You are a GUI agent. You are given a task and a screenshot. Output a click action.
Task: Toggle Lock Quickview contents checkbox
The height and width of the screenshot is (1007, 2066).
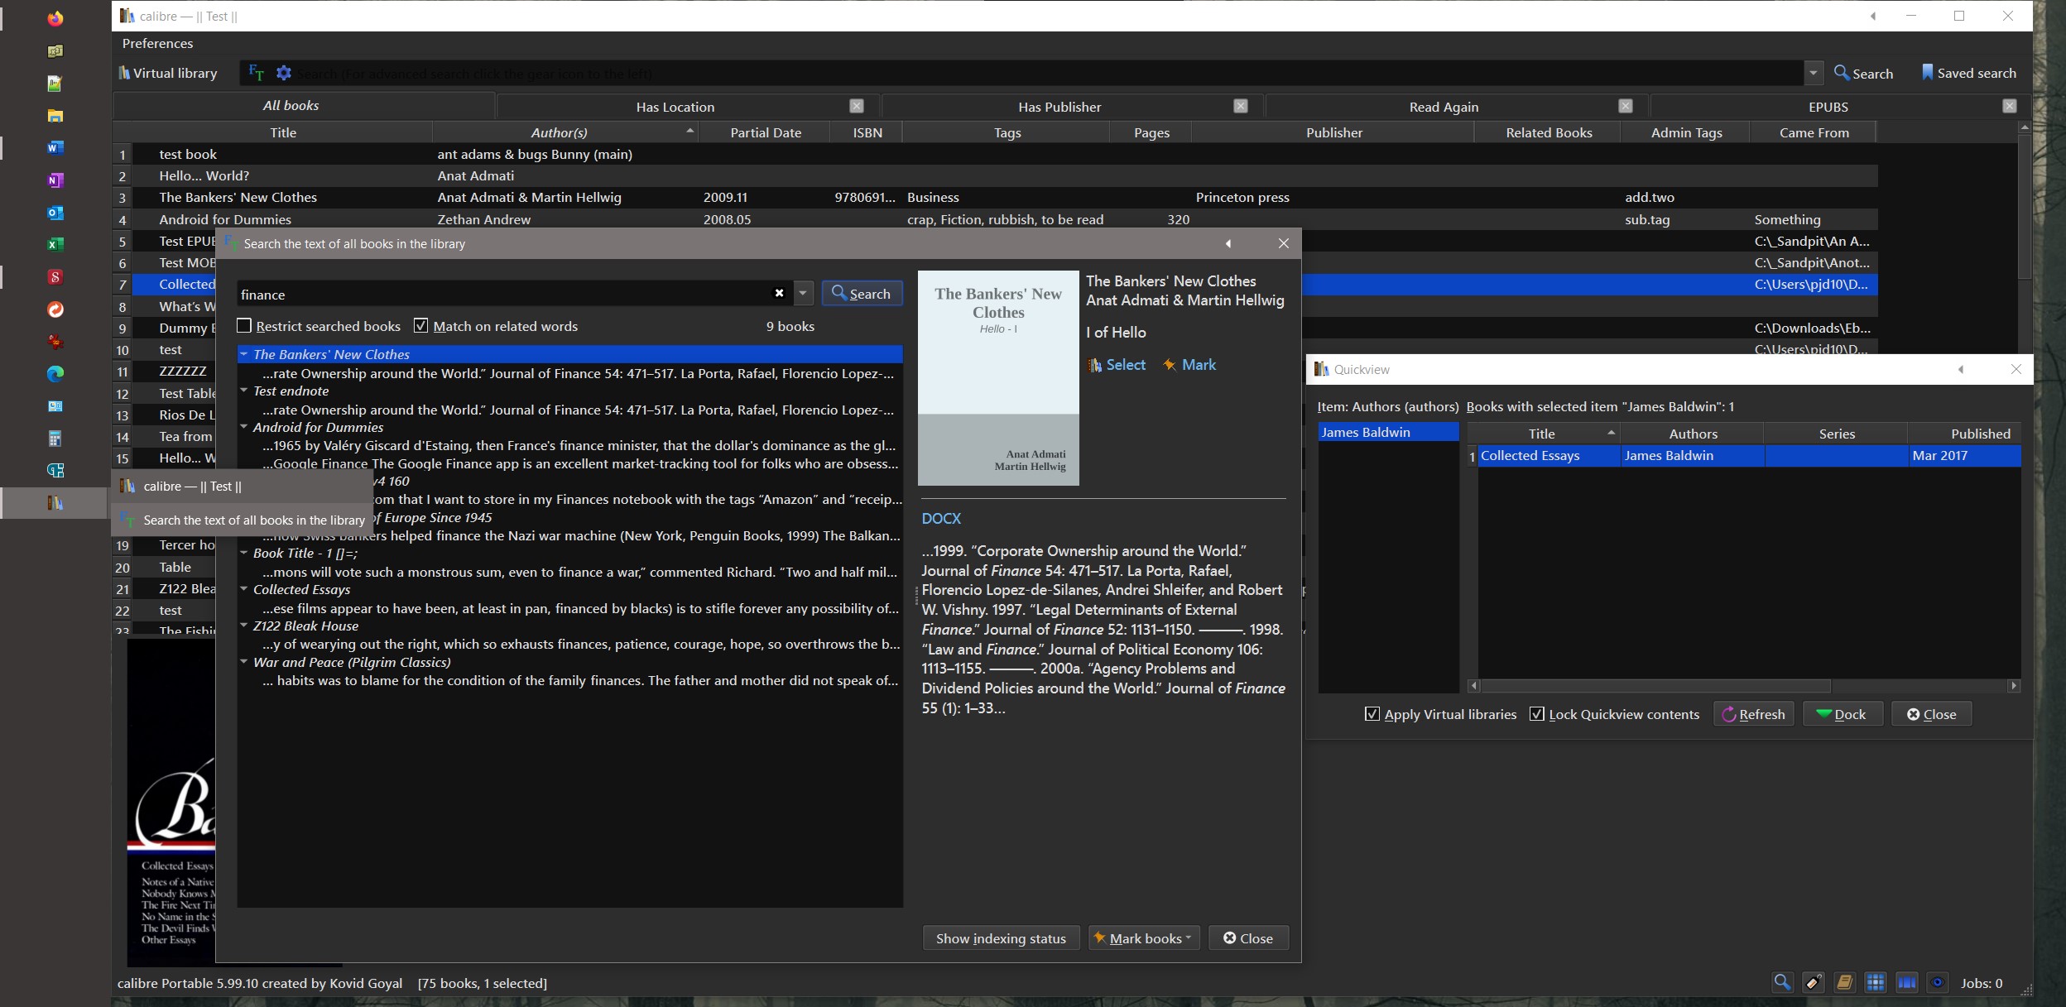coord(1537,714)
